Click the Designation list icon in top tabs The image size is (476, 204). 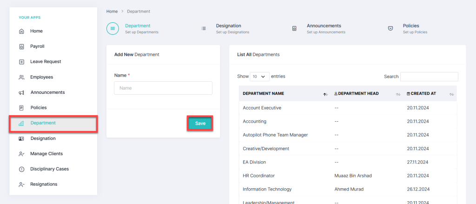coord(204,28)
